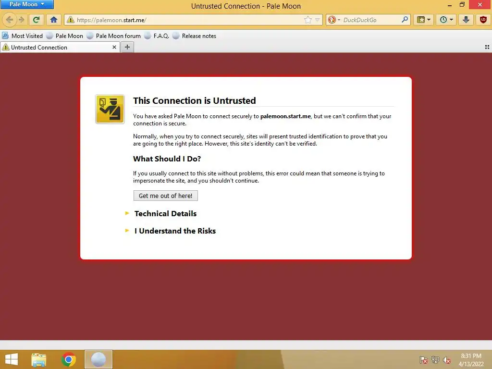The height and width of the screenshot is (369, 492).
Task: Open the Bookmarks menu toolbar button
Action: click(423, 20)
